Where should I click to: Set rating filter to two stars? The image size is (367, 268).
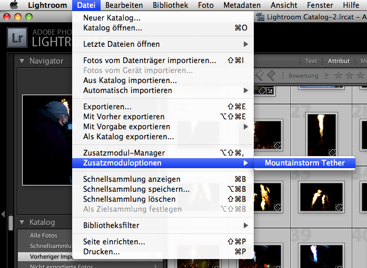(x=349, y=75)
